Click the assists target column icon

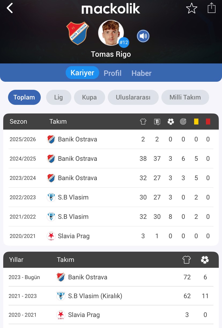pos(183,122)
